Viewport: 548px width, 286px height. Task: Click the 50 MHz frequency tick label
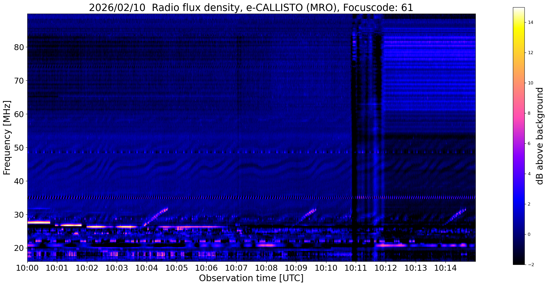[x=19, y=148]
